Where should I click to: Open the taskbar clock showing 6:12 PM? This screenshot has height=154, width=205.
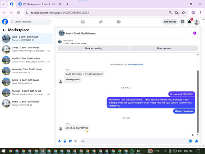tap(188, 151)
